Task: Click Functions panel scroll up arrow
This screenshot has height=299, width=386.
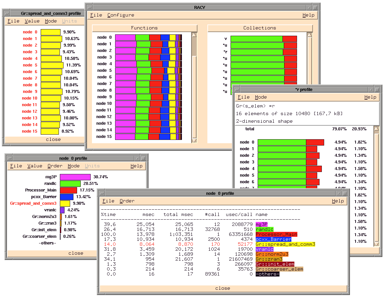Action: tap(194, 35)
